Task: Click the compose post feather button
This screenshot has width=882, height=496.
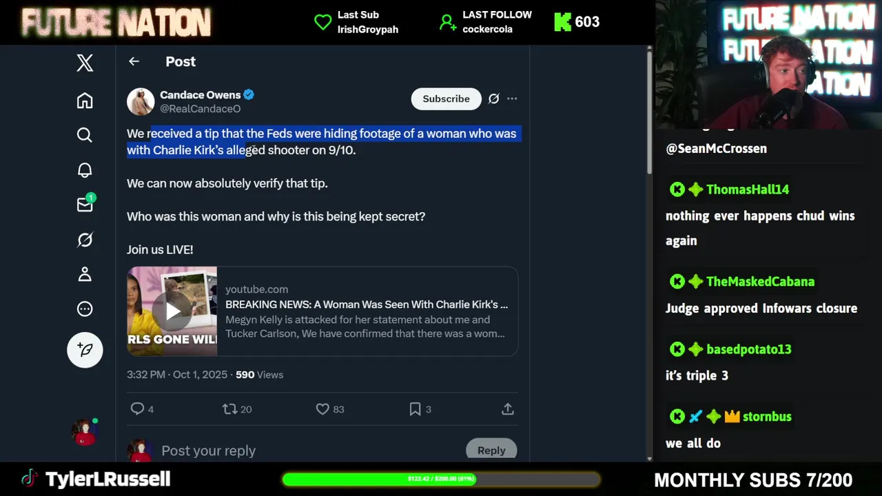Action: tap(85, 350)
